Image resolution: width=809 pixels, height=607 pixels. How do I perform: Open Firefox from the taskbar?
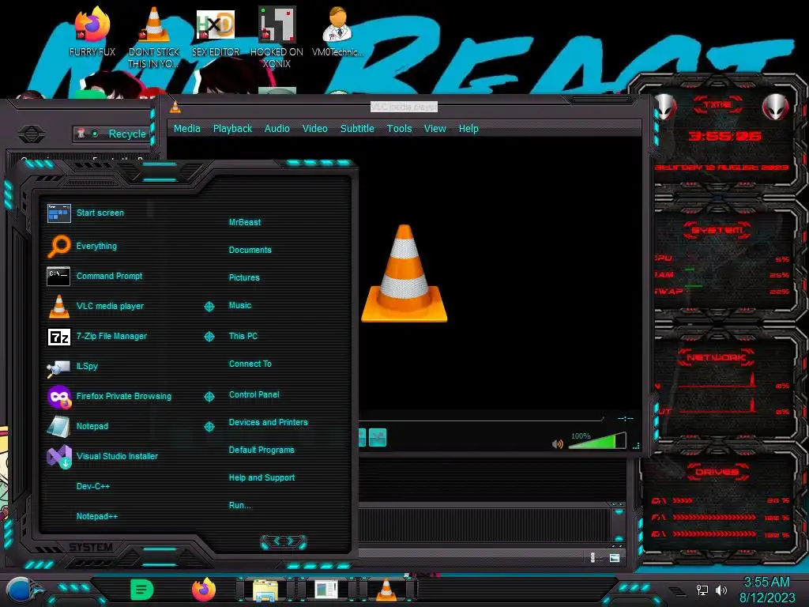[x=204, y=590]
